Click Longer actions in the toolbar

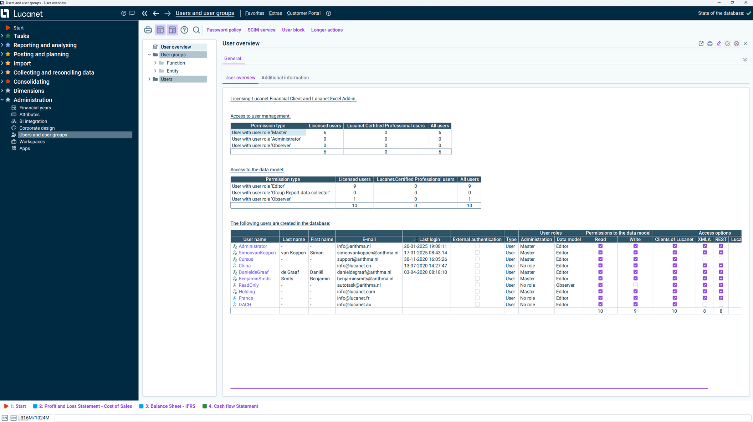[327, 30]
